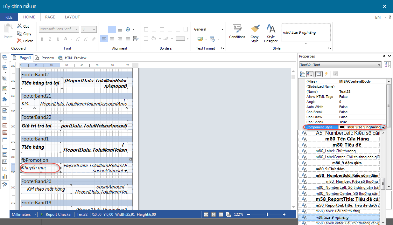Select the Page1 designer tab
Viewport: 393px width, 225px height.
click(x=22, y=58)
